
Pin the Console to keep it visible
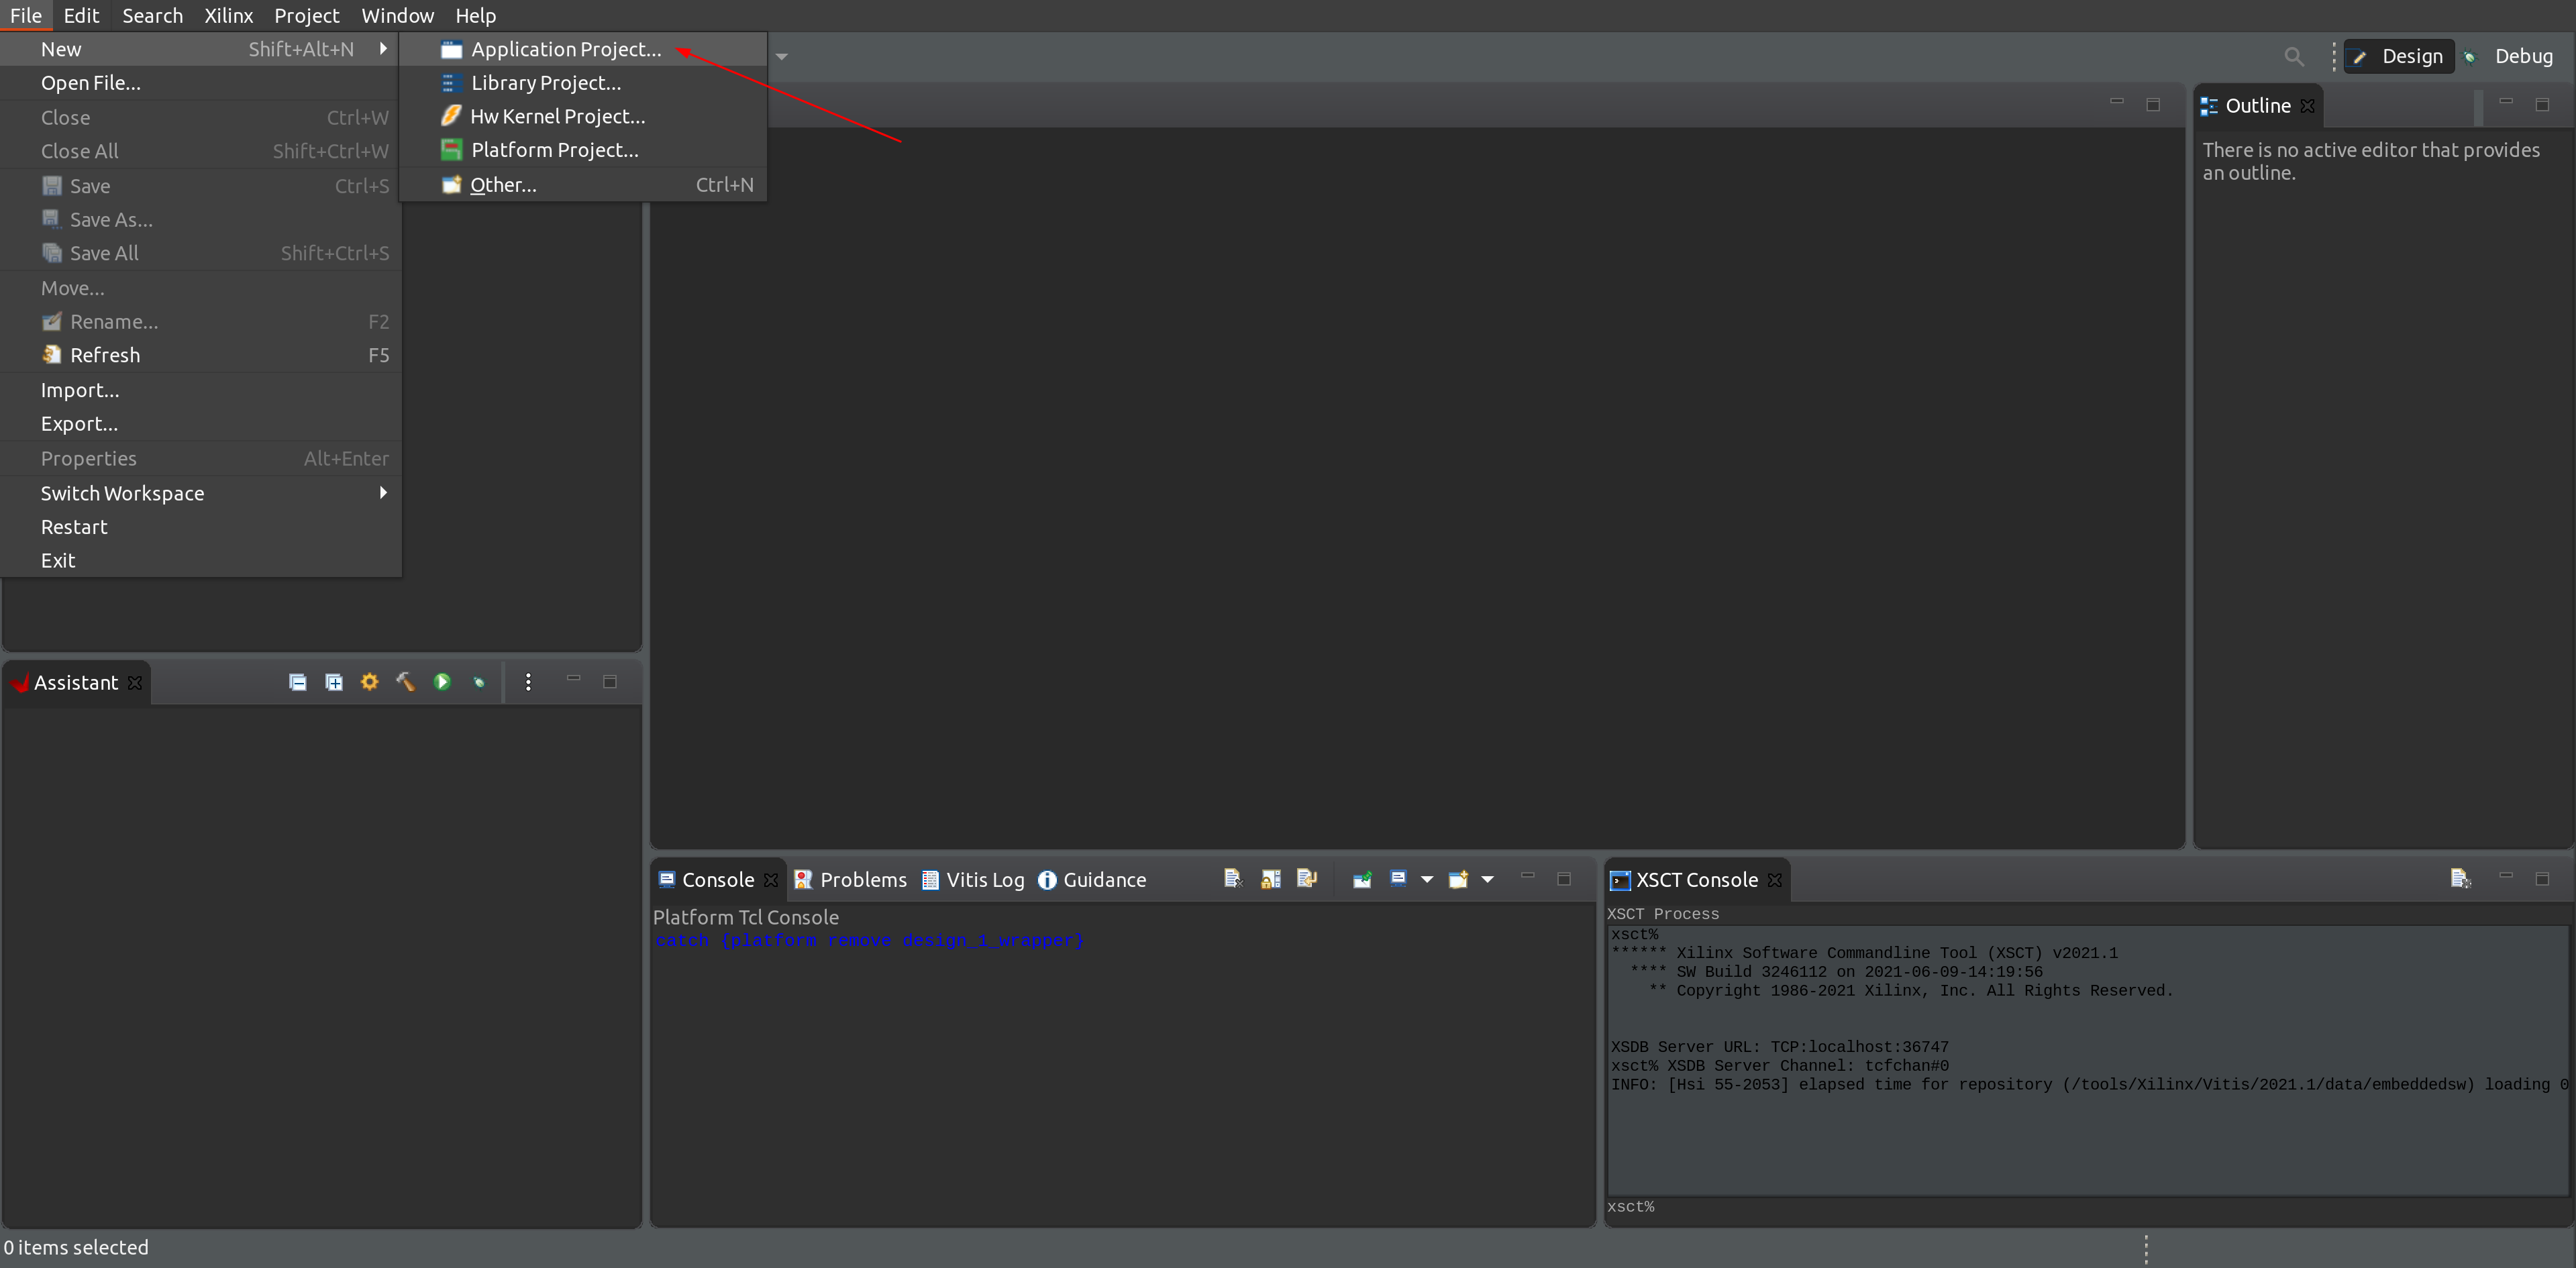(x=1362, y=879)
